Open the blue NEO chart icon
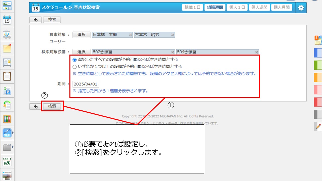The width and height of the screenshot is (322, 181). [x=7, y=133]
